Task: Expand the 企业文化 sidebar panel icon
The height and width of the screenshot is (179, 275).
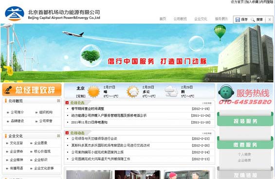Action: [x=58, y=136]
